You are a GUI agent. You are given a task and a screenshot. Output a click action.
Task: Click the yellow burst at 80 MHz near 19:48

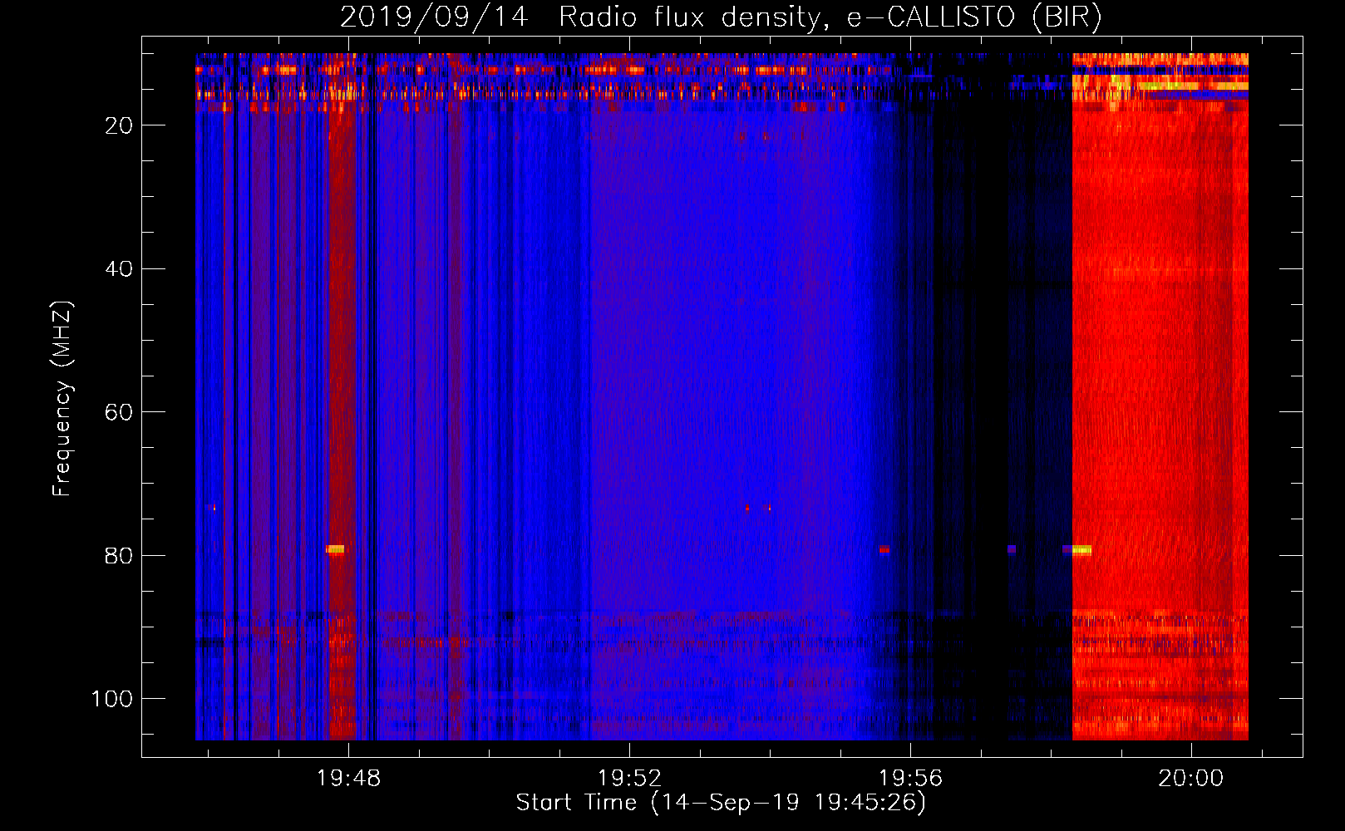tap(335, 549)
